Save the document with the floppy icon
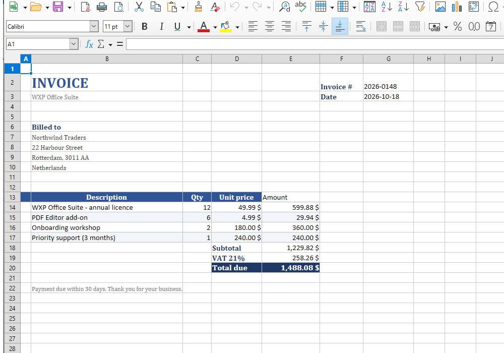Viewport: 504px width, 353px height. 58,7
